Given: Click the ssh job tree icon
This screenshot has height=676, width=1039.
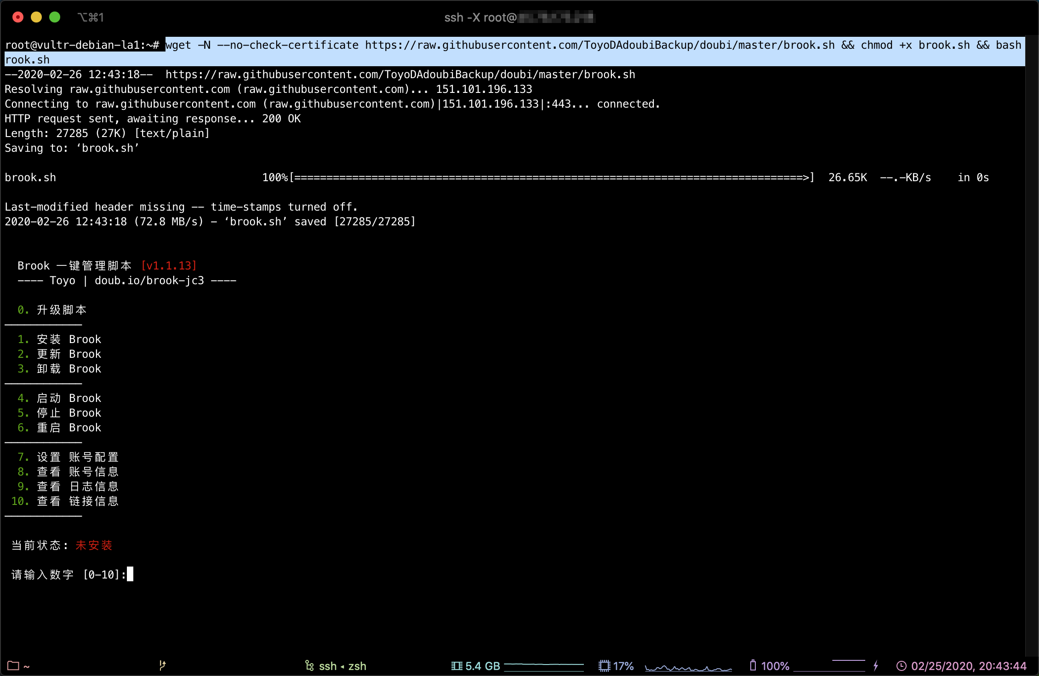Looking at the screenshot, I should pos(309,666).
